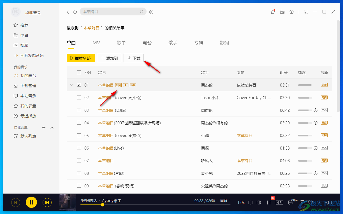Click the 无损 quality badge on row 02
The width and height of the screenshot is (343, 214).
[324, 97]
